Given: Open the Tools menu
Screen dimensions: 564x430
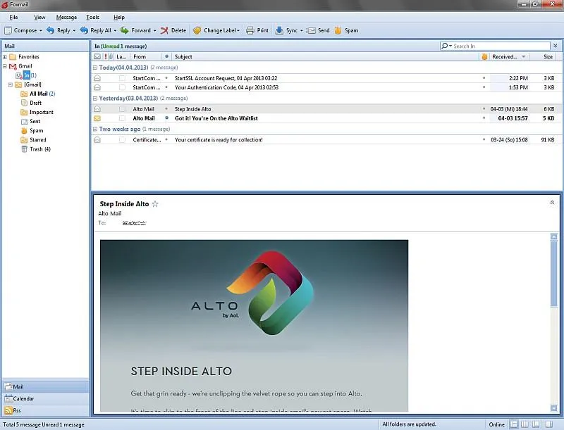Looking at the screenshot, I should 92,17.
